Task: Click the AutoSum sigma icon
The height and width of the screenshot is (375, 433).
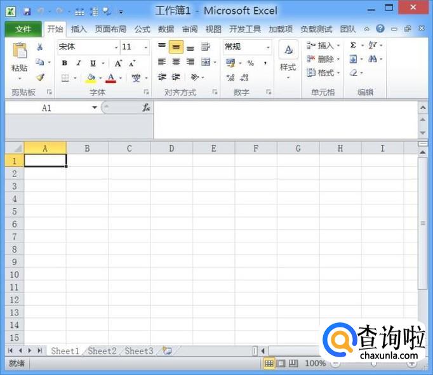Action: coord(353,45)
